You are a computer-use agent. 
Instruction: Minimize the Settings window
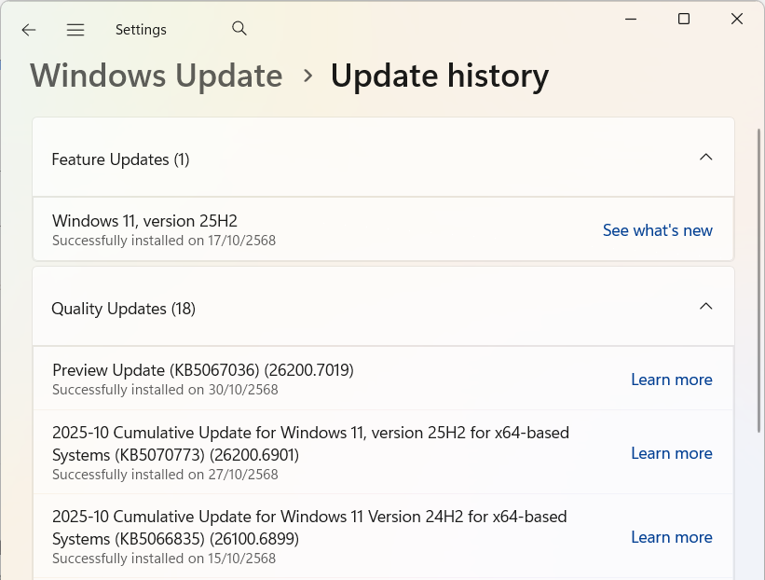(631, 20)
